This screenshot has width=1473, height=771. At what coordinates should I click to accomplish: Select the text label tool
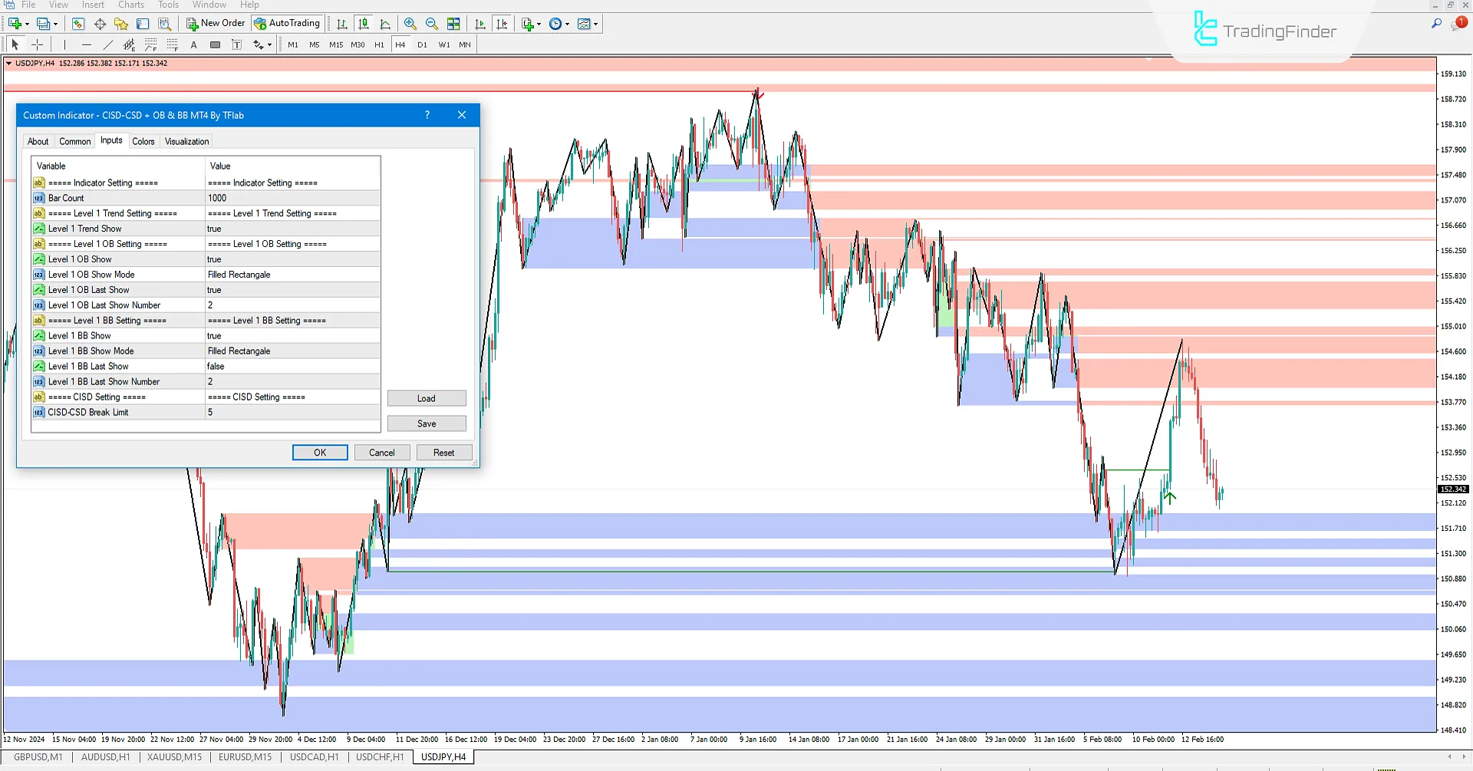pos(194,44)
